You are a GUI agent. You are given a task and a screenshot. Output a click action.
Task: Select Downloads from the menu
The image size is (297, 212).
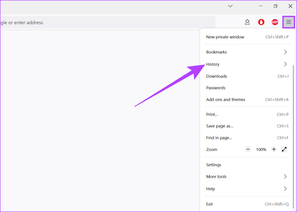click(216, 76)
